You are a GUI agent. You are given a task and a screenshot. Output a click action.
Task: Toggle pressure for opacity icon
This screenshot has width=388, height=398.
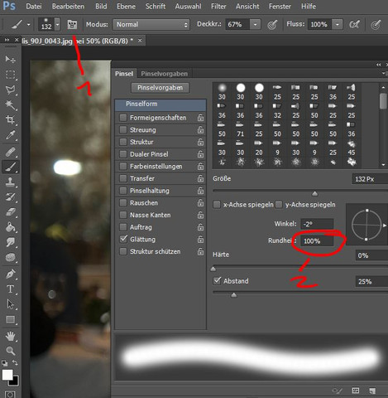272,25
